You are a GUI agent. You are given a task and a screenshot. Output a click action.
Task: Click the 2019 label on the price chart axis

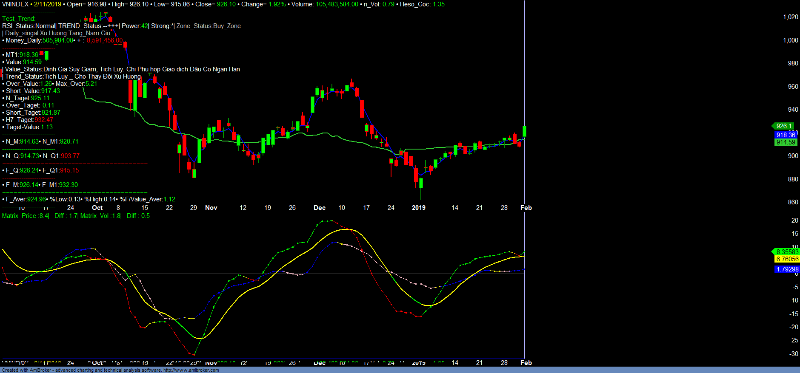tap(419, 208)
